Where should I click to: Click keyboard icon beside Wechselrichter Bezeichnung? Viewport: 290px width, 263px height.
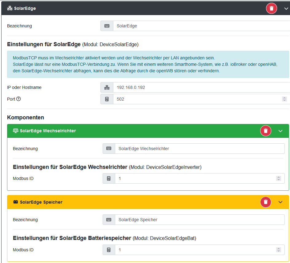pos(109,149)
